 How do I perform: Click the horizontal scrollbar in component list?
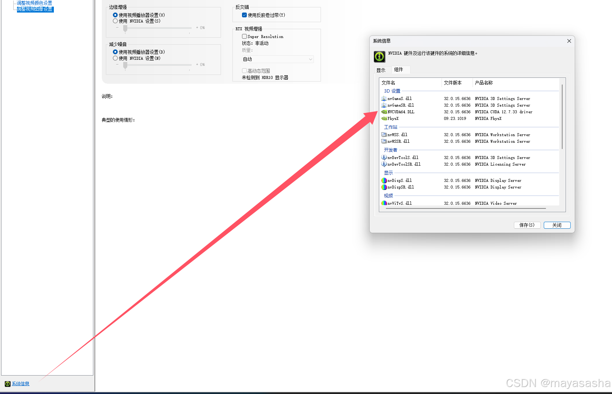pos(466,208)
